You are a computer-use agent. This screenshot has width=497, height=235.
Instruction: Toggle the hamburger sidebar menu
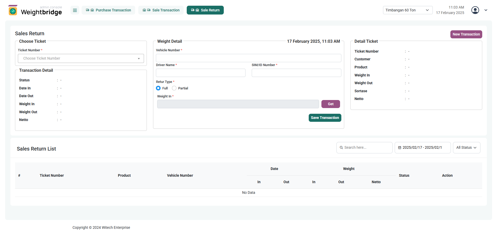click(75, 10)
